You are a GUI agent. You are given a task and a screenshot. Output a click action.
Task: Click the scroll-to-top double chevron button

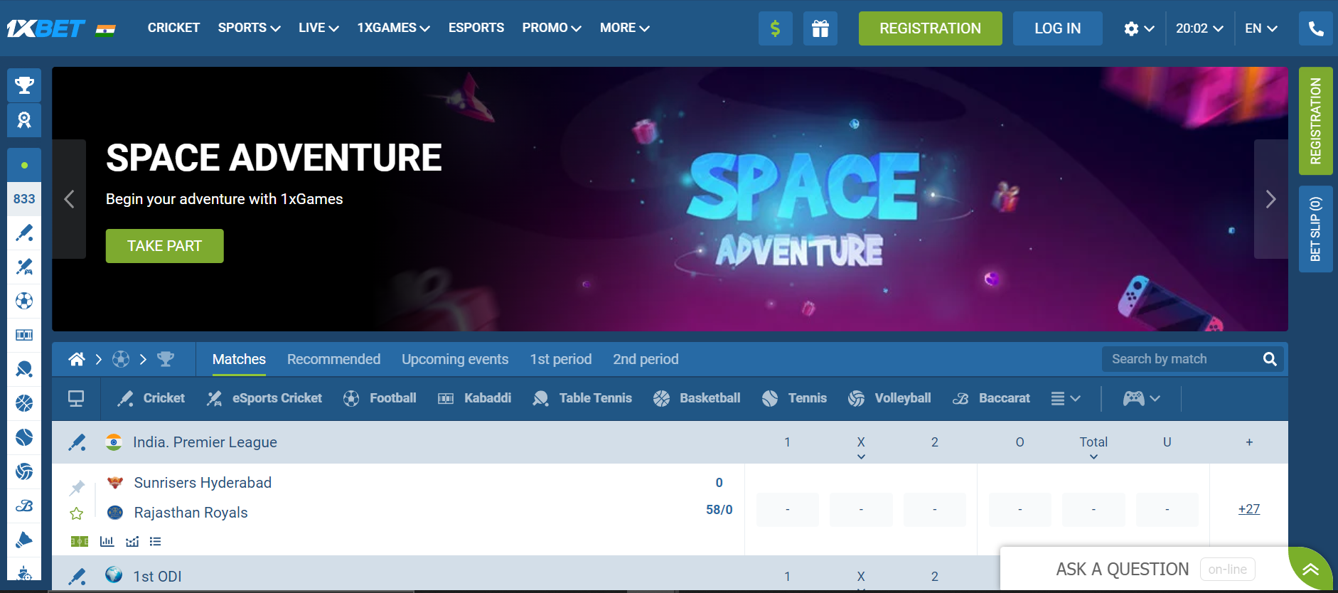coord(1310,570)
